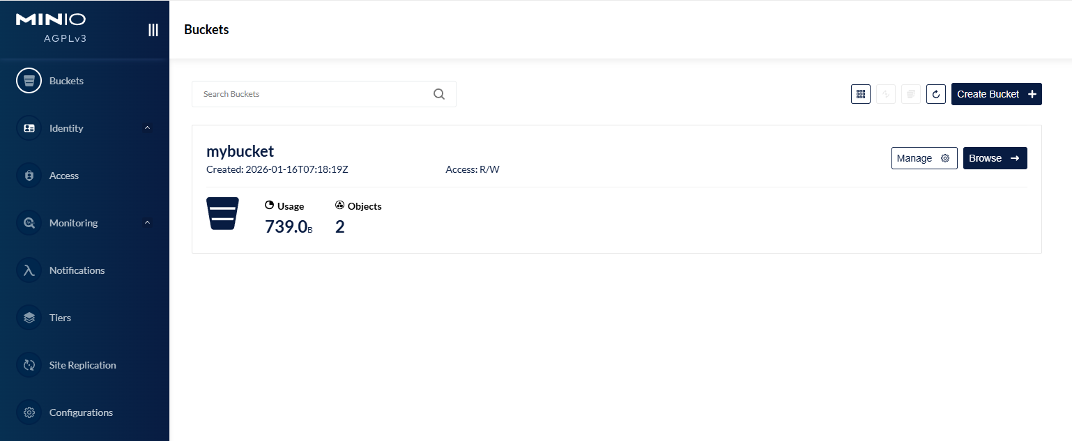Screen dimensions: 1072x441
Task: Click the Configurations gear icon
Action: coord(29,412)
